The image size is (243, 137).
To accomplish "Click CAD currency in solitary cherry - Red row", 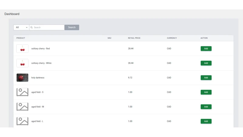I will [x=169, y=49].
